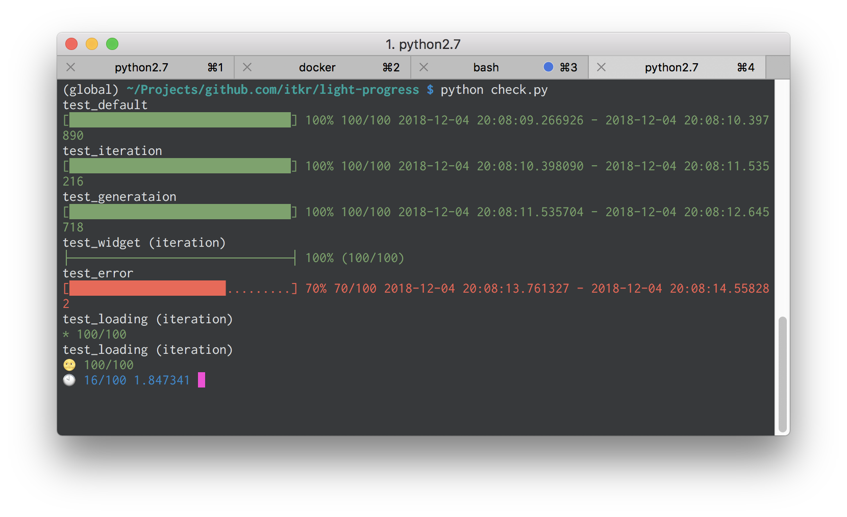Image resolution: width=847 pixels, height=517 pixels.
Task: Click the green minimize circle
Action: [112, 44]
